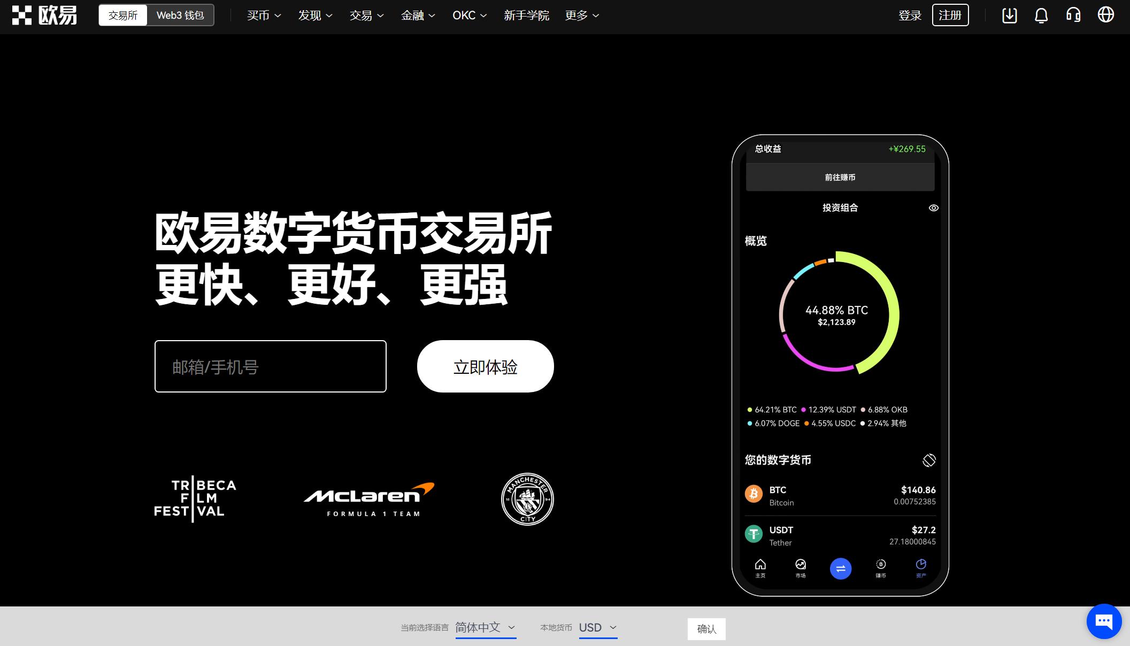Image resolution: width=1130 pixels, height=646 pixels.
Task: Click 注册 sign up button
Action: 950,16
